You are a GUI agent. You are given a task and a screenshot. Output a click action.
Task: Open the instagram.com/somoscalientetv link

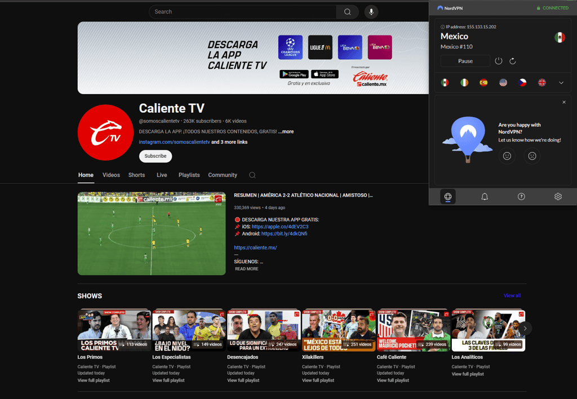(175, 142)
